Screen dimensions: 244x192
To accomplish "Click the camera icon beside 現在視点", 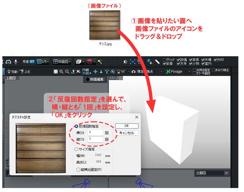I will [x=133, y=71].
